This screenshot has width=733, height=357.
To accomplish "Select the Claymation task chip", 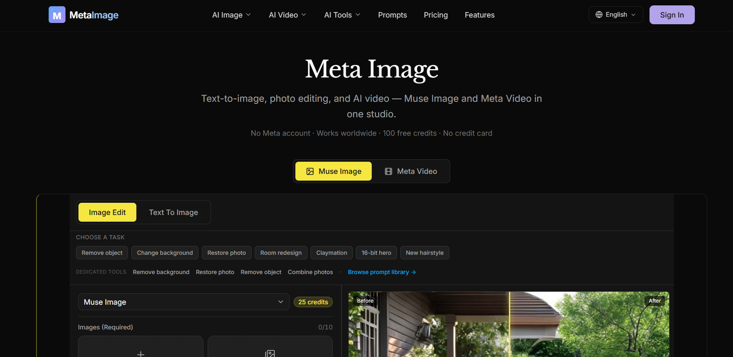I will tap(332, 253).
